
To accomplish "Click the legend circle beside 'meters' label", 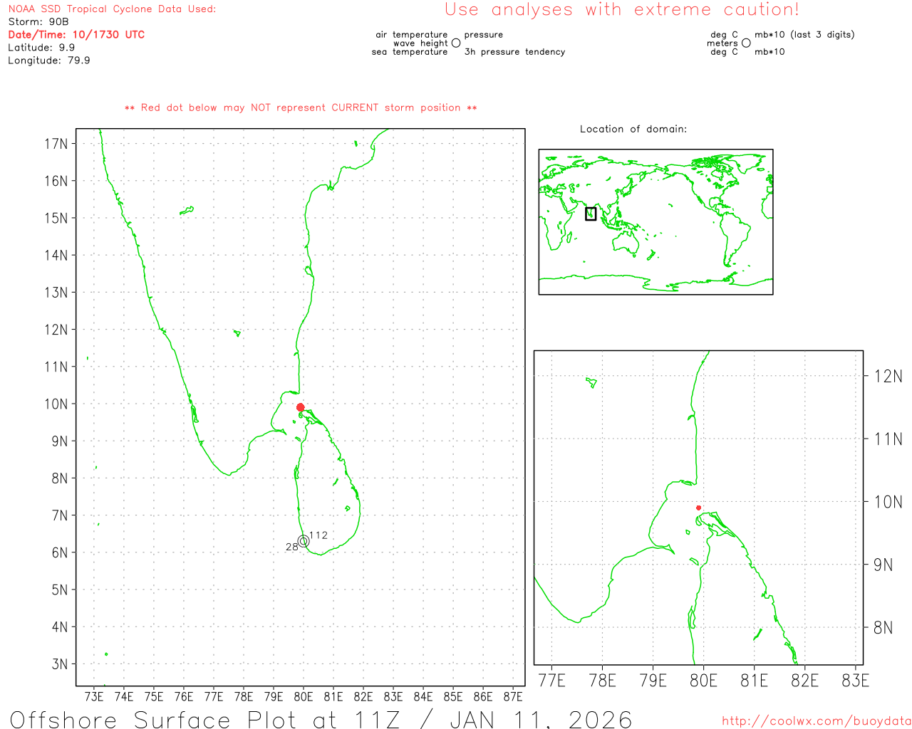I will 746,43.
